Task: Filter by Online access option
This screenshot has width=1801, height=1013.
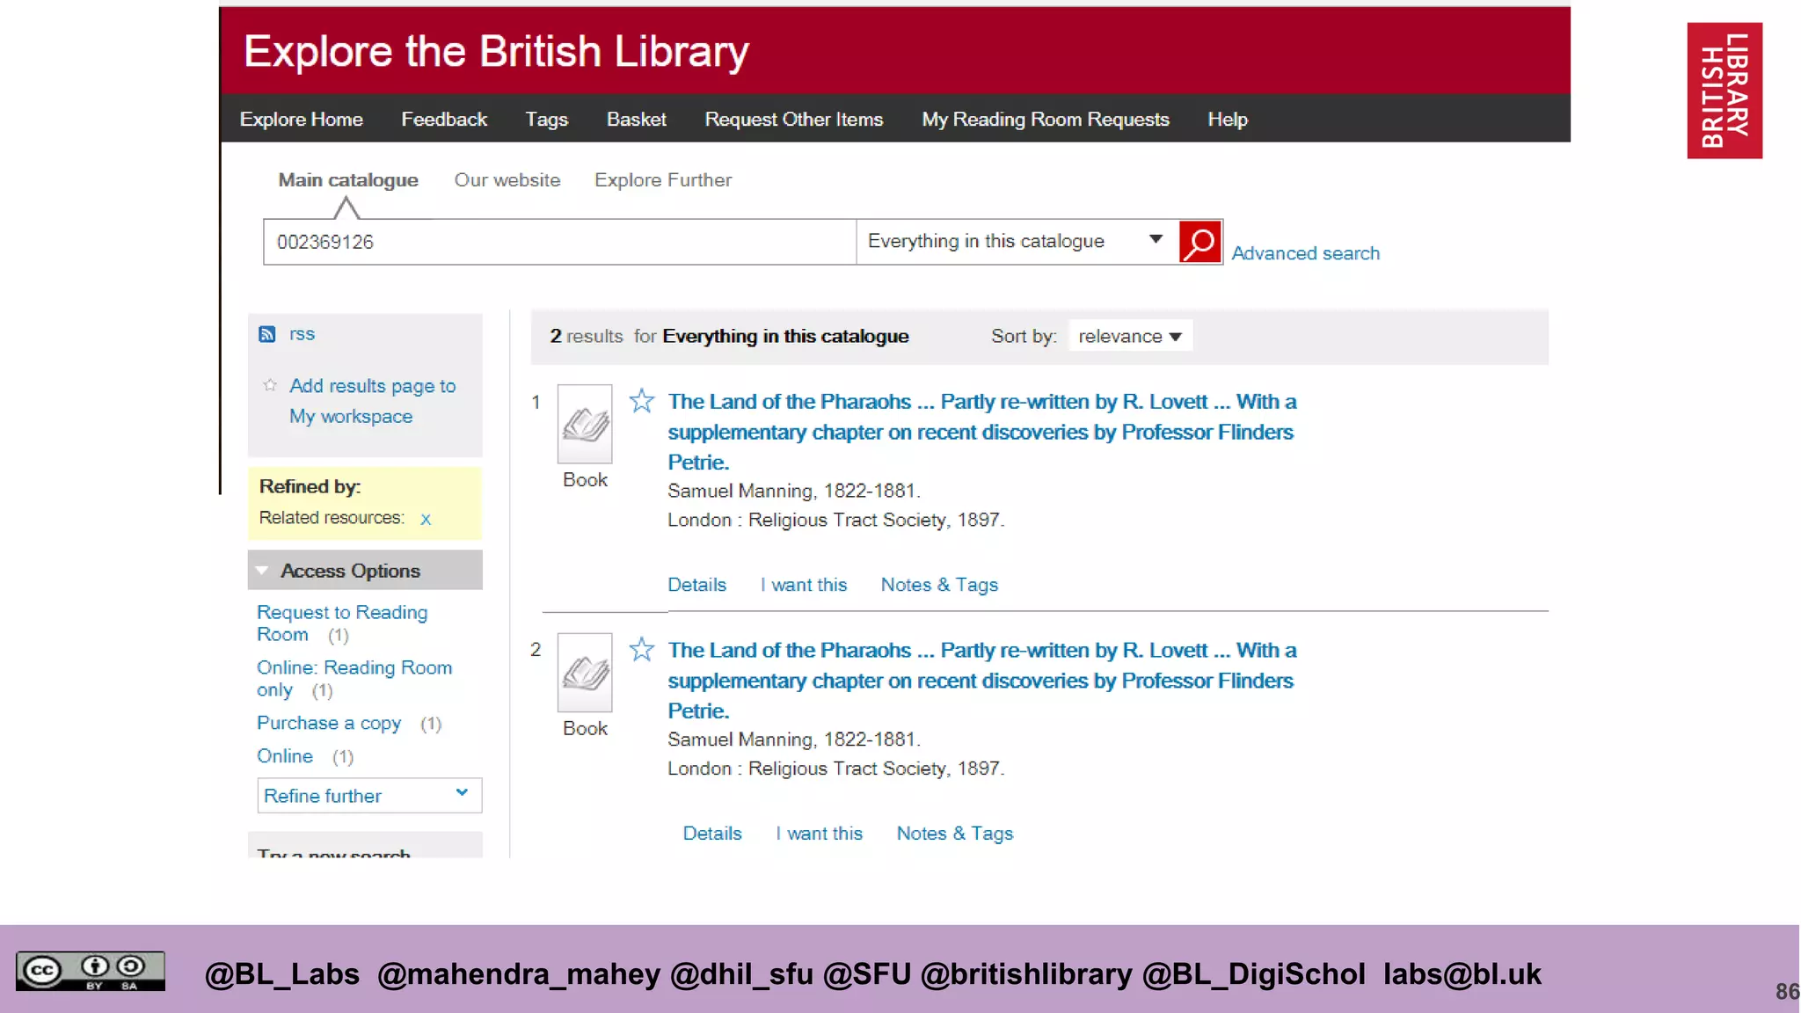Action: click(285, 756)
